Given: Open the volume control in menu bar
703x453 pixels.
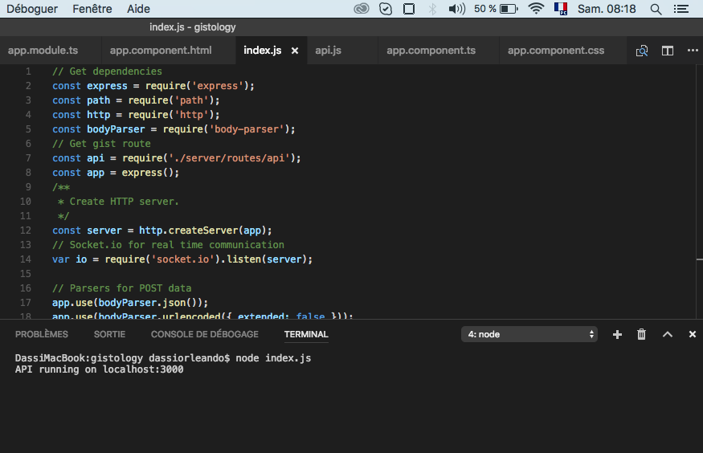Looking at the screenshot, I should pyautogui.click(x=457, y=9).
